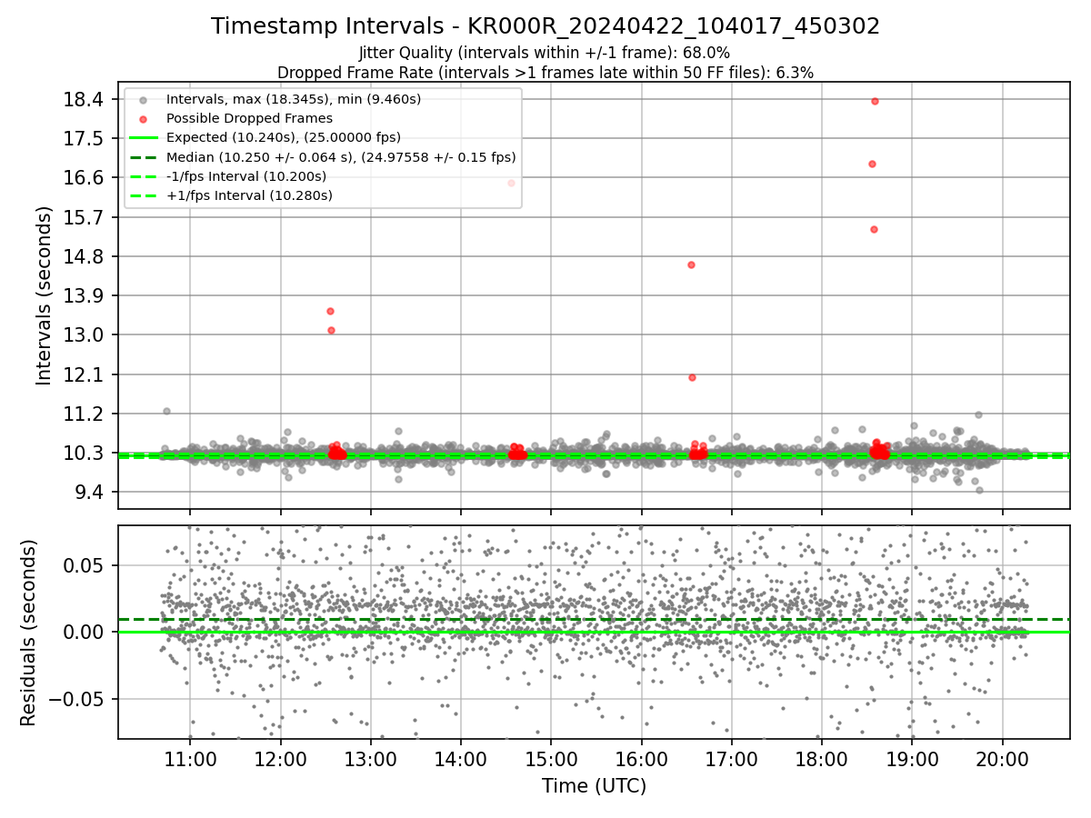Click the 20:00 time tick label
The image size is (1091, 818).
[x=1003, y=758]
